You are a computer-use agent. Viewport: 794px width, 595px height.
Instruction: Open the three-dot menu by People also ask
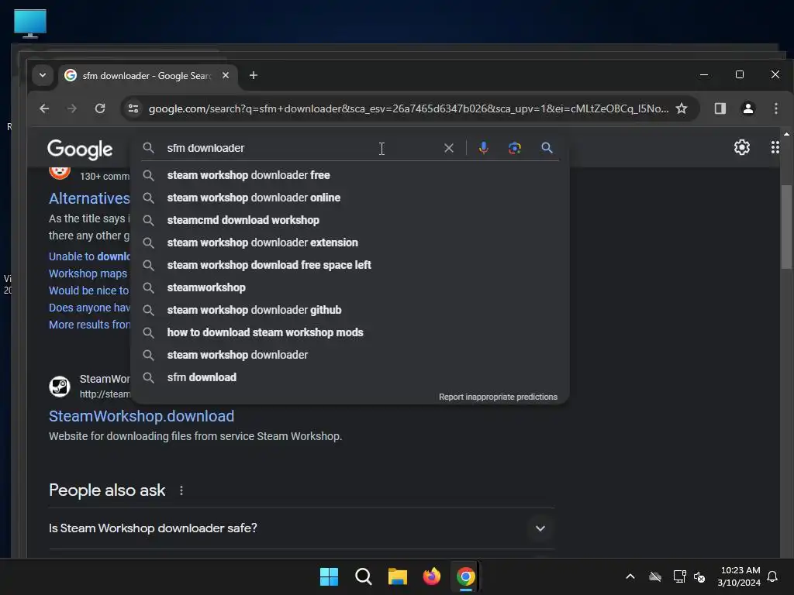[181, 490]
